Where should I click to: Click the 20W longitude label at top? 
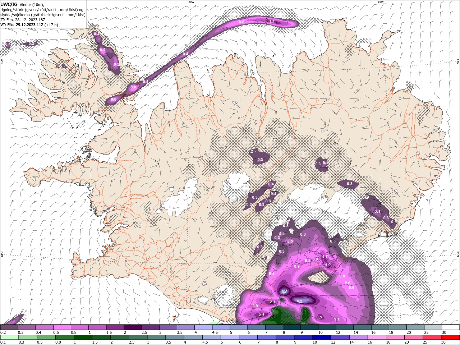tap(191, 2)
